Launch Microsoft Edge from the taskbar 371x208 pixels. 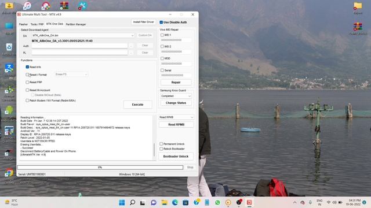[175, 202]
